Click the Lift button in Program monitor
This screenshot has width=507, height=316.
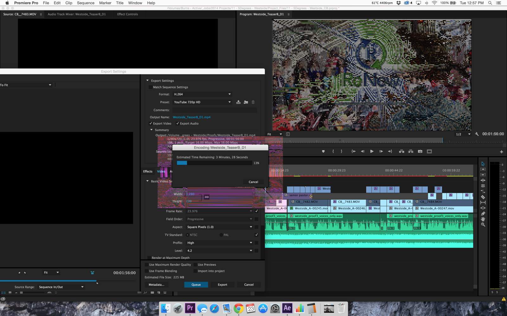pos(401,151)
